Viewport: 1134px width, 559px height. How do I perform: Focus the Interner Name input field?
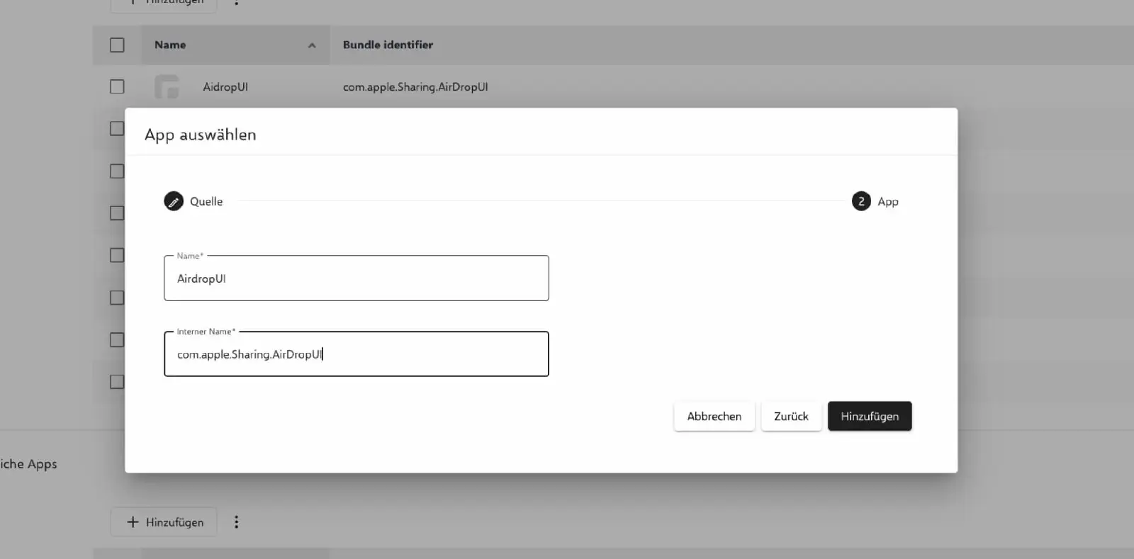357,354
